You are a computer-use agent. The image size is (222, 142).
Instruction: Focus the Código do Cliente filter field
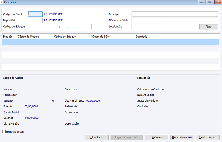pos(35,14)
